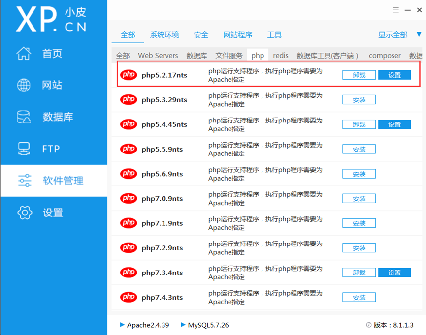Open 设置 in the sidebar
The image size is (426, 335).
click(x=54, y=213)
